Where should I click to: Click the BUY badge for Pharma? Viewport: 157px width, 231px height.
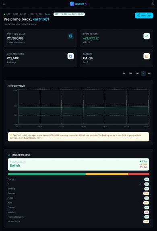click(147, 208)
